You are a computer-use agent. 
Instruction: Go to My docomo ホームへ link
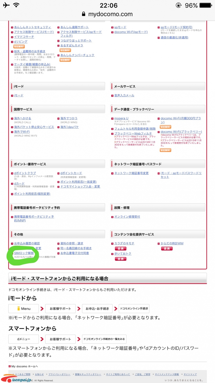24,366
